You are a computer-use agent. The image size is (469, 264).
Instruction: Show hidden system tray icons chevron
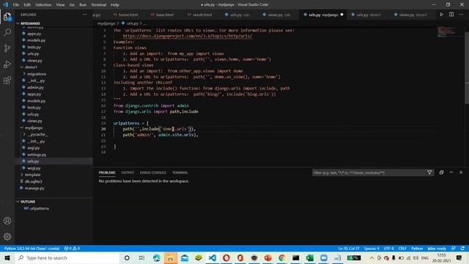click(x=372, y=257)
